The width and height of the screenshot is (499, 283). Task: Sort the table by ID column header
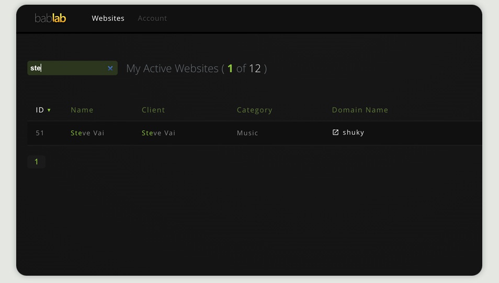pyautogui.click(x=40, y=110)
